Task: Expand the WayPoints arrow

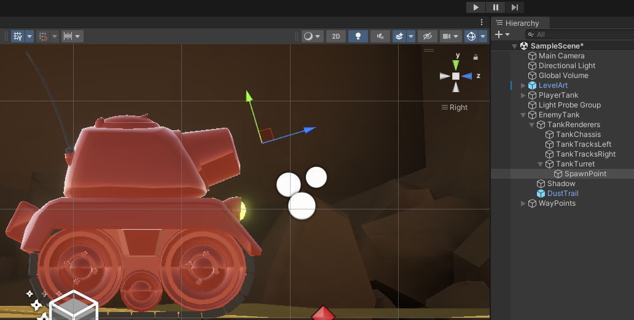Action: pyautogui.click(x=523, y=203)
